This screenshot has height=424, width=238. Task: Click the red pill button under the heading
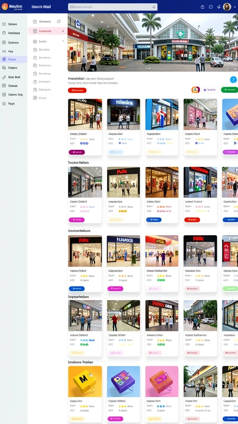pyautogui.click(x=77, y=90)
